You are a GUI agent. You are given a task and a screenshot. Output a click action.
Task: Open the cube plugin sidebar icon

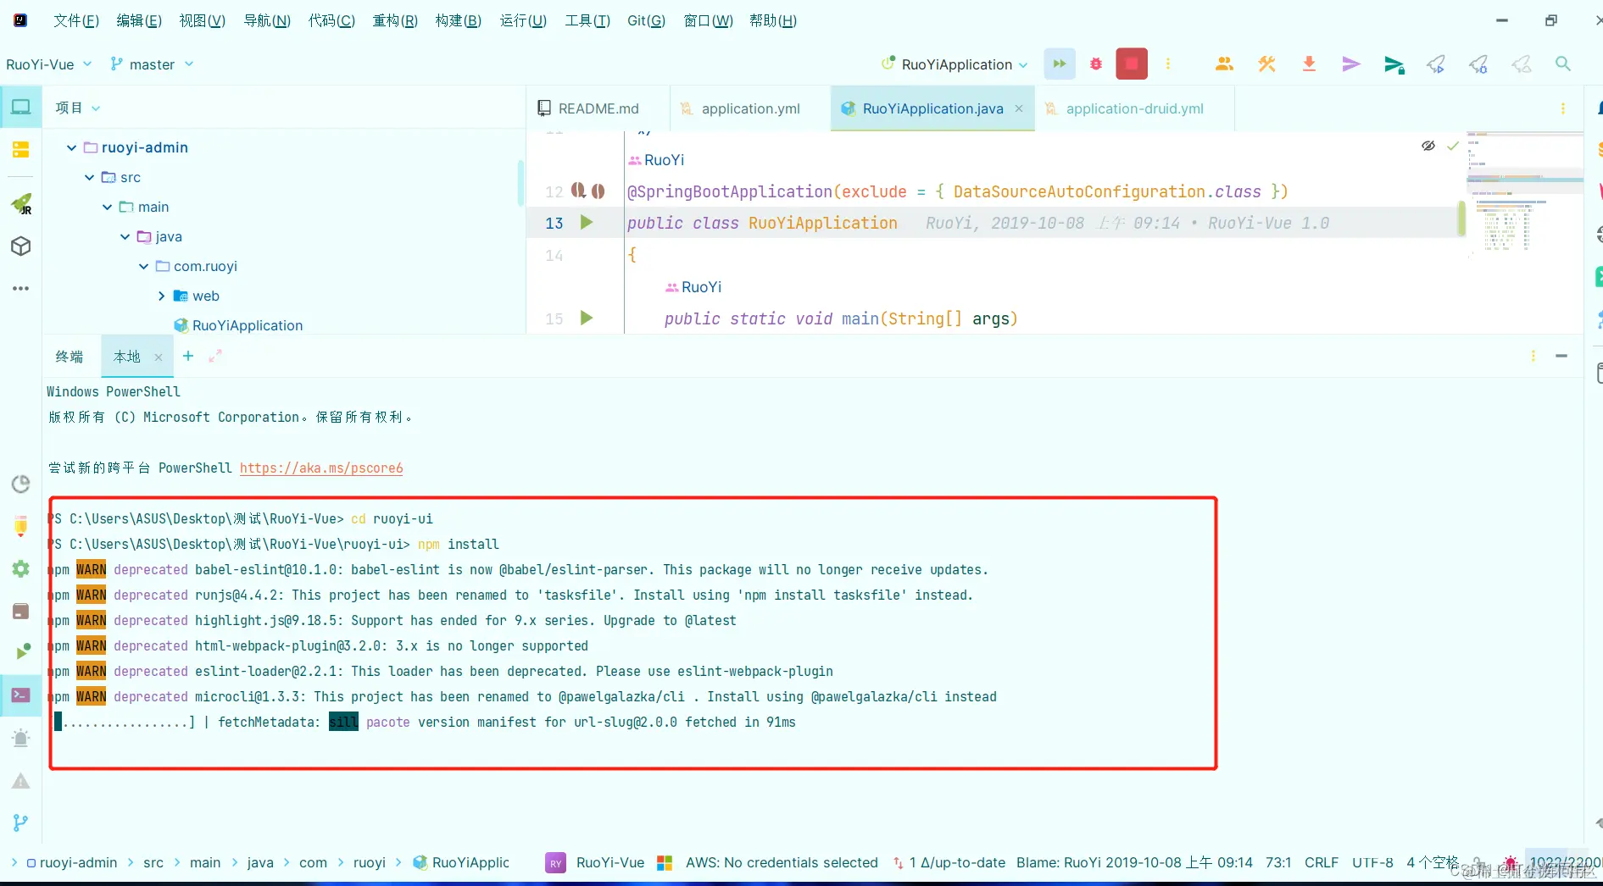point(21,246)
